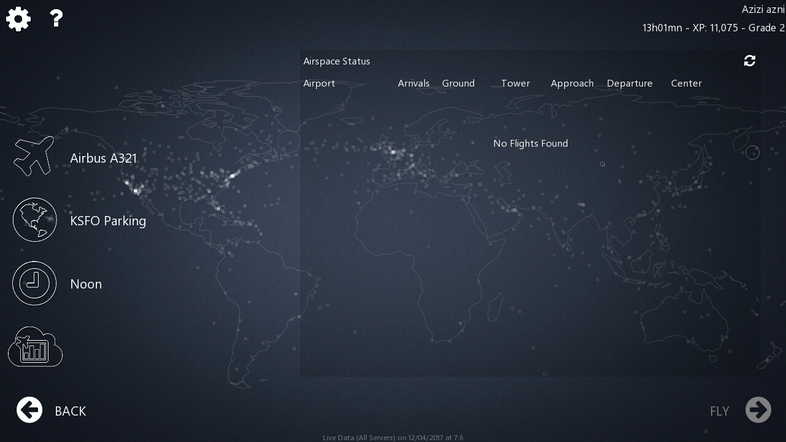Viewport: 786px width, 442px height.
Task: Click the FLY label
Action: coord(720,411)
